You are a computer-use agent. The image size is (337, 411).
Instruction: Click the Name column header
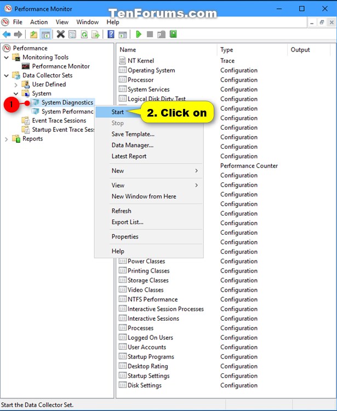(x=167, y=50)
